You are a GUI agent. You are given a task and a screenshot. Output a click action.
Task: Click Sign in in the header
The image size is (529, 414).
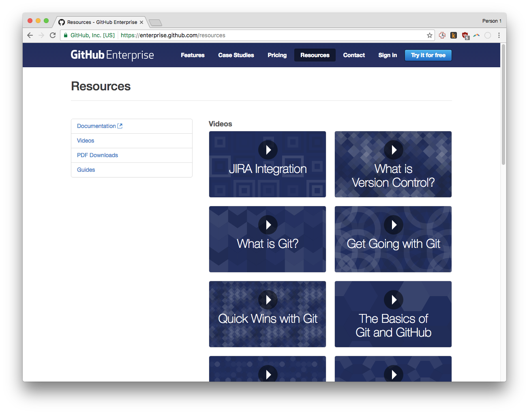click(x=388, y=55)
